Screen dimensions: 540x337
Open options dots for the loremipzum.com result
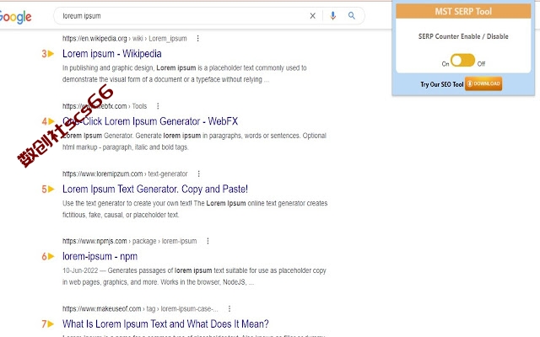point(199,174)
